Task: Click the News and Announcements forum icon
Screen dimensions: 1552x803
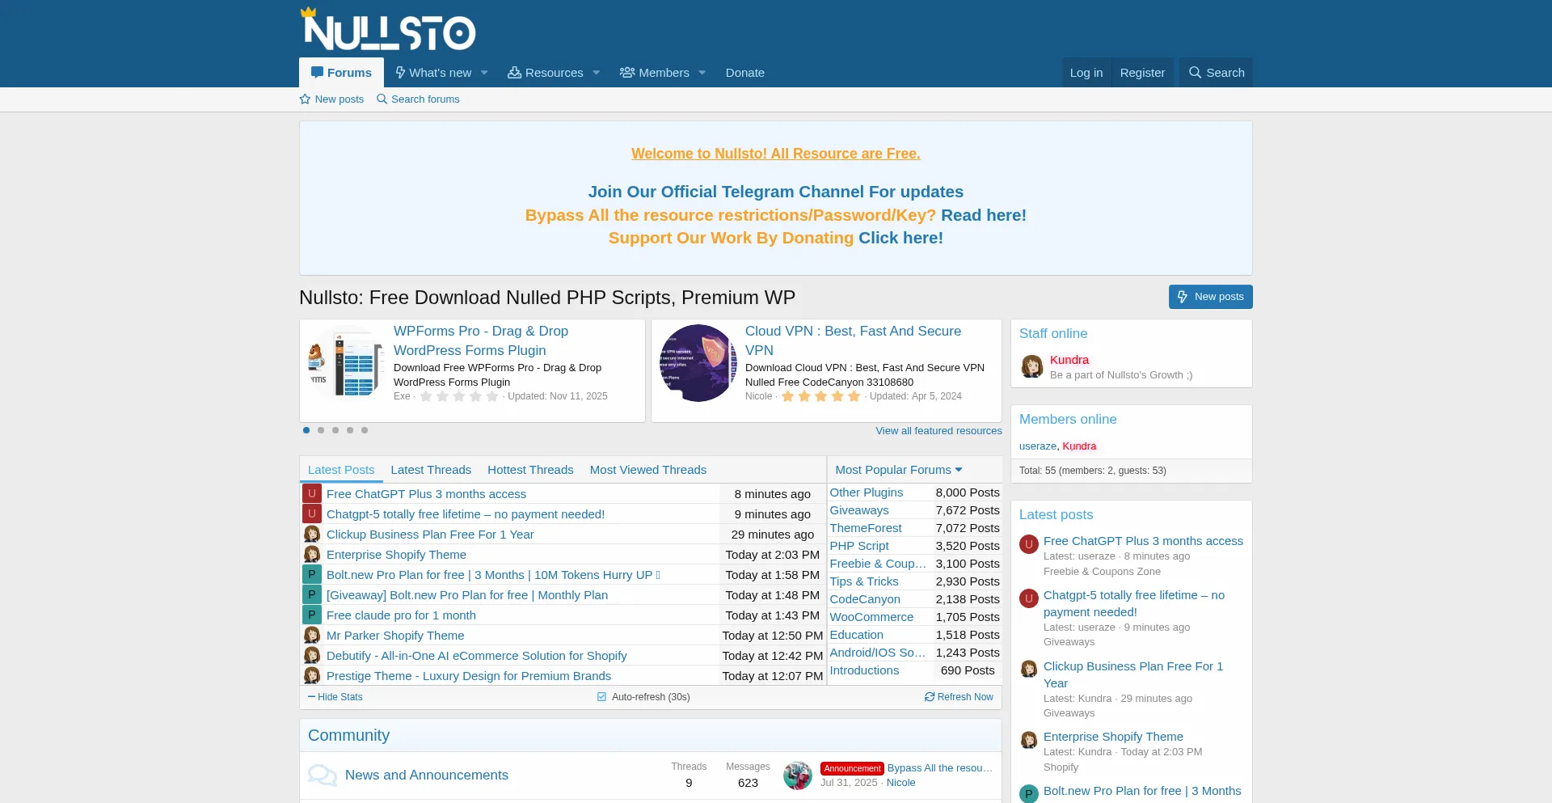Action: [x=322, y=776]
